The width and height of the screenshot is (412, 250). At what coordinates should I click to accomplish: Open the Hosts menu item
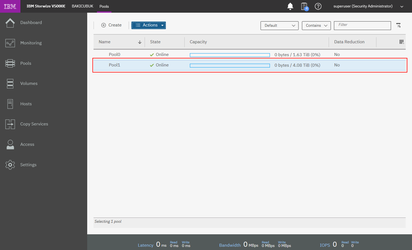(26, 104)
